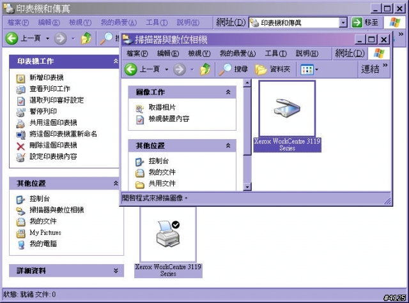
Task: Click 將這個印表機重新命名 rename icon
Action: click(x=20, y=135)
